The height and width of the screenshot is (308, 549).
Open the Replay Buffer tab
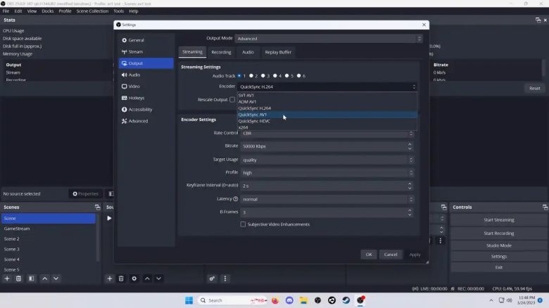277,52
